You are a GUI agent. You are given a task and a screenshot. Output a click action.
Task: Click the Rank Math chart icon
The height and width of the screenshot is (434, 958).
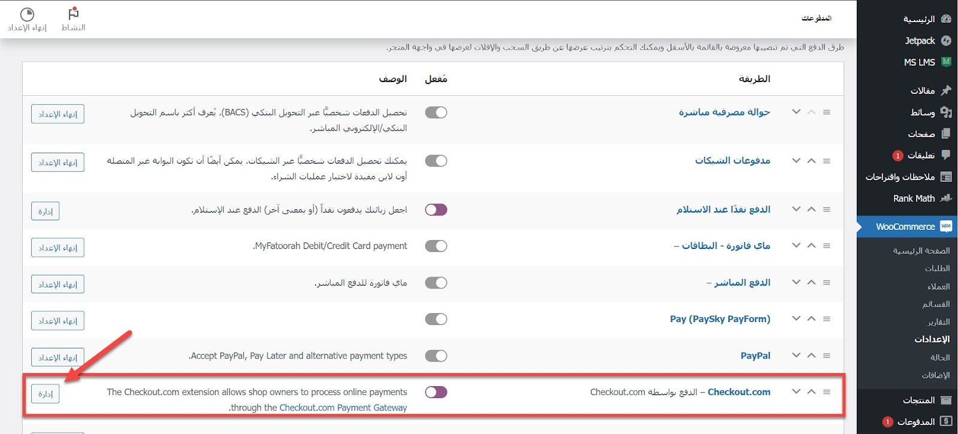tap(946, 198)
